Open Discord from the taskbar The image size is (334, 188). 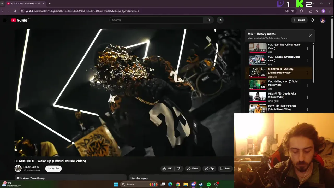point(193,184)
